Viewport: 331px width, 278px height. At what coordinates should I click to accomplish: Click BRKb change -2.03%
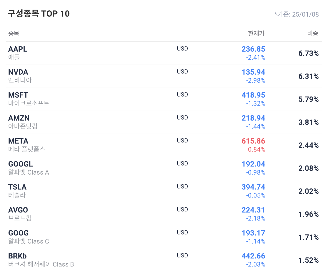coord(256,264)
